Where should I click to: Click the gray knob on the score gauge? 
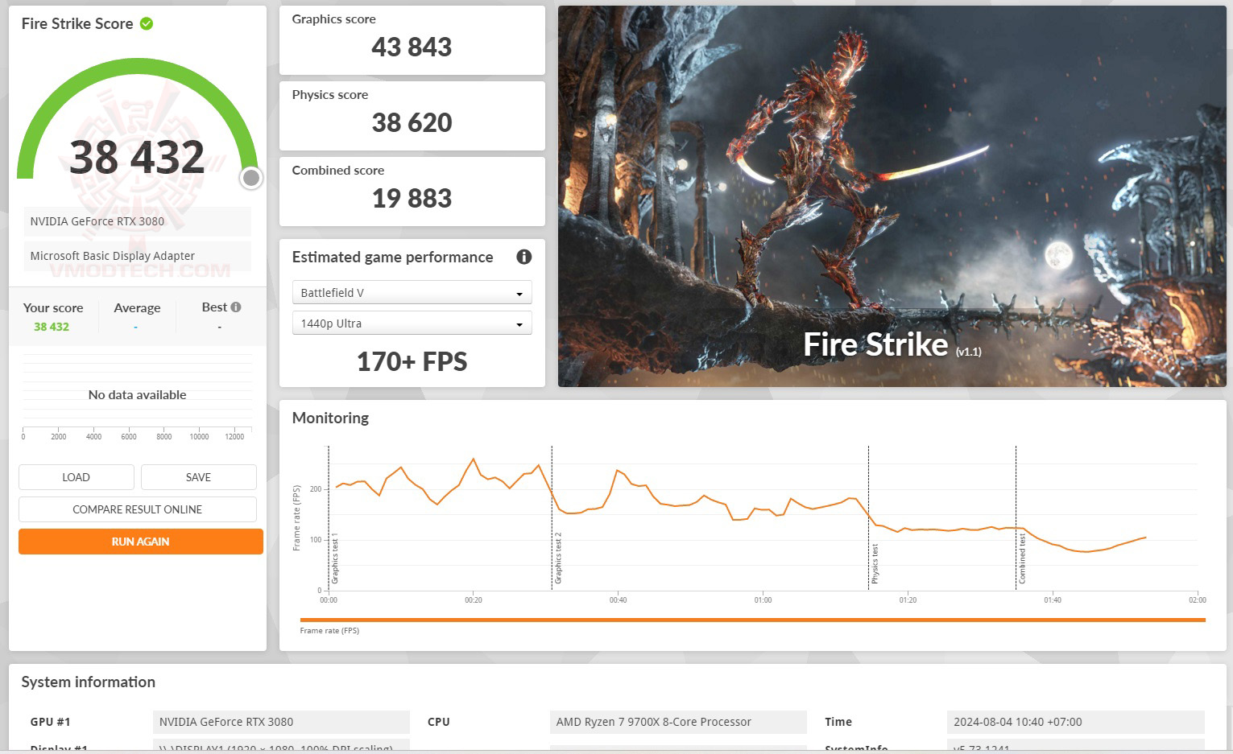coord(251,178)
